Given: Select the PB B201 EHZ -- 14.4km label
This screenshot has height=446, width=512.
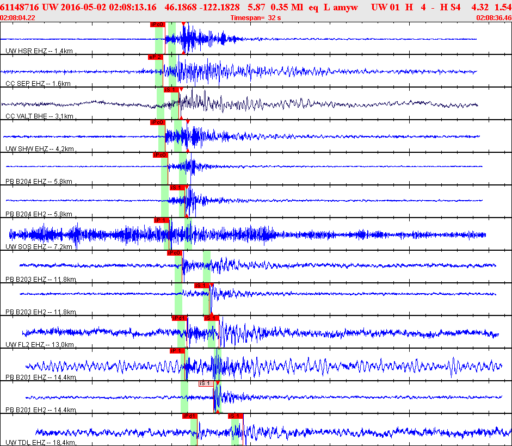Looking at the screenshot, I should (x=41, y=377).
